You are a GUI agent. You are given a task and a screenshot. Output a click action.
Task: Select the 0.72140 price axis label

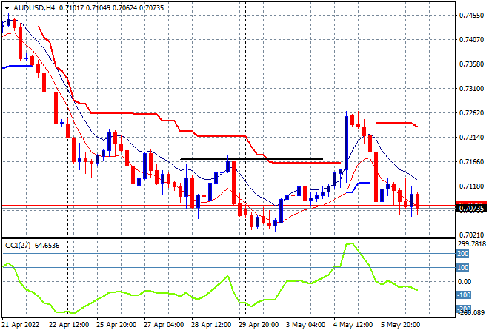[x=471, y=137]
